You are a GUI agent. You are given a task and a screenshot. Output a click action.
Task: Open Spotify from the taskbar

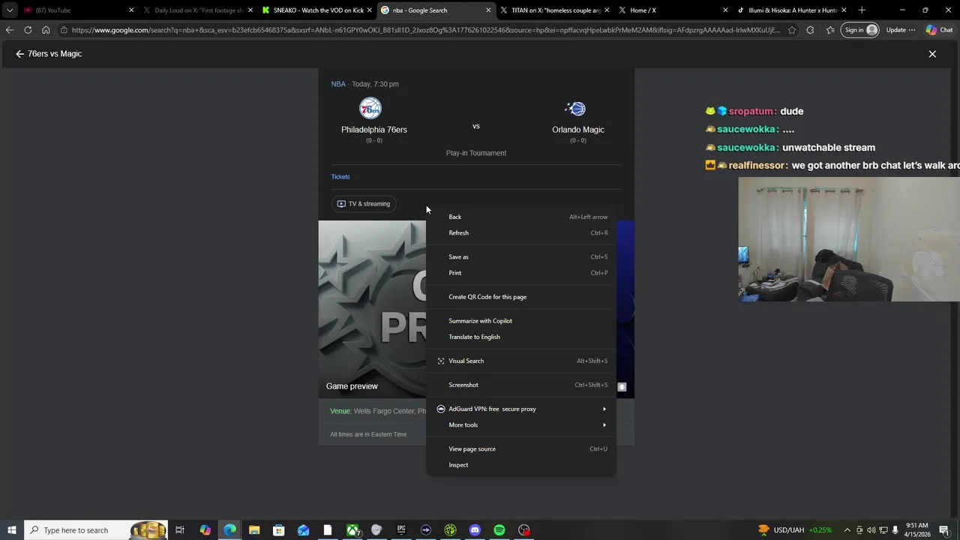click(499, 530)
